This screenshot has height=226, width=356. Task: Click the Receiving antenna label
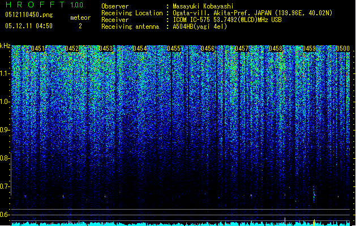tap(130, 27)
